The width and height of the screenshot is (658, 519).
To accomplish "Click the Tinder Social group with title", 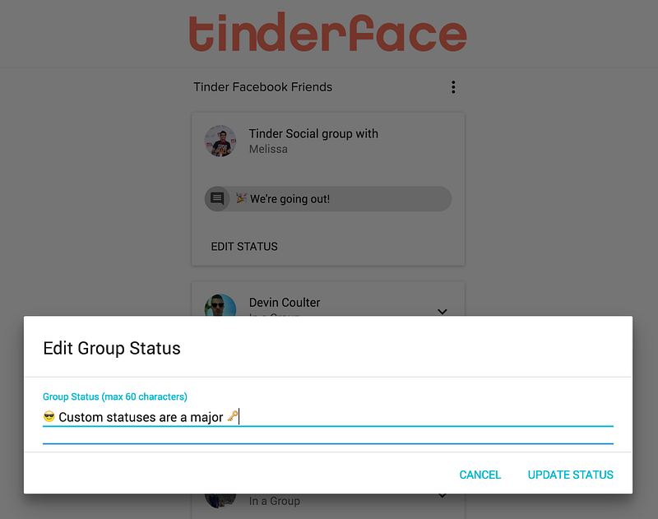I will (313, 134).
